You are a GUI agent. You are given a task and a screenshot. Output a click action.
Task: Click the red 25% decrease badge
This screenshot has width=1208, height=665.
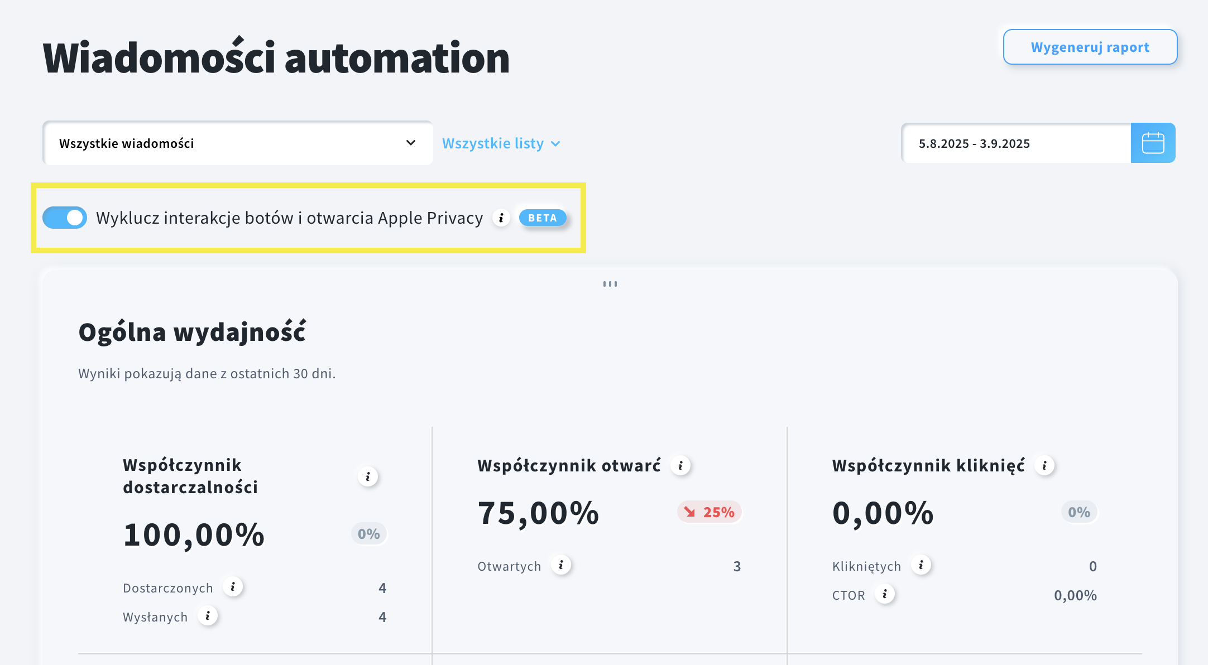click(x=710, y=512)
